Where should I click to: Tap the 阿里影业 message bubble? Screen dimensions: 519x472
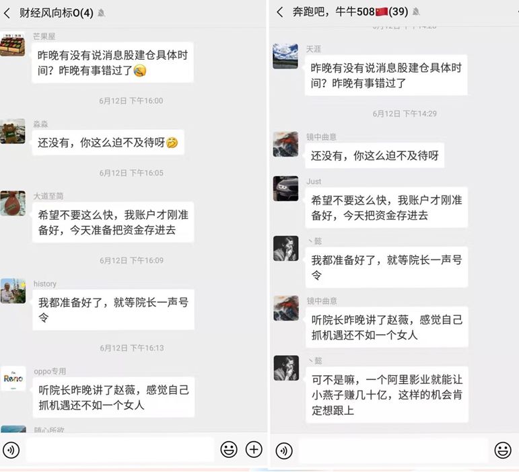coord(387,395)
